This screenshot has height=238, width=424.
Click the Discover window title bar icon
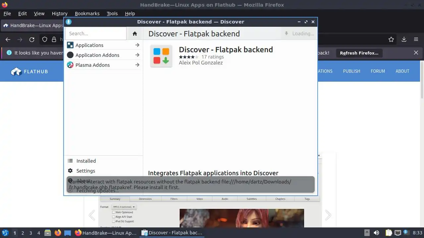coord(69,22)
